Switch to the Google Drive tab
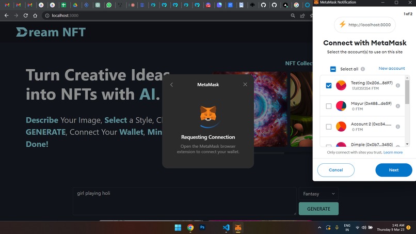416x234 pixels. point(75,5)
